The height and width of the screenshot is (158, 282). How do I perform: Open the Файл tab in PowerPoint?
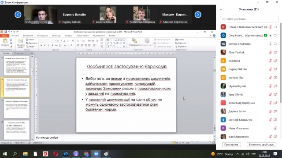[4, 36]
